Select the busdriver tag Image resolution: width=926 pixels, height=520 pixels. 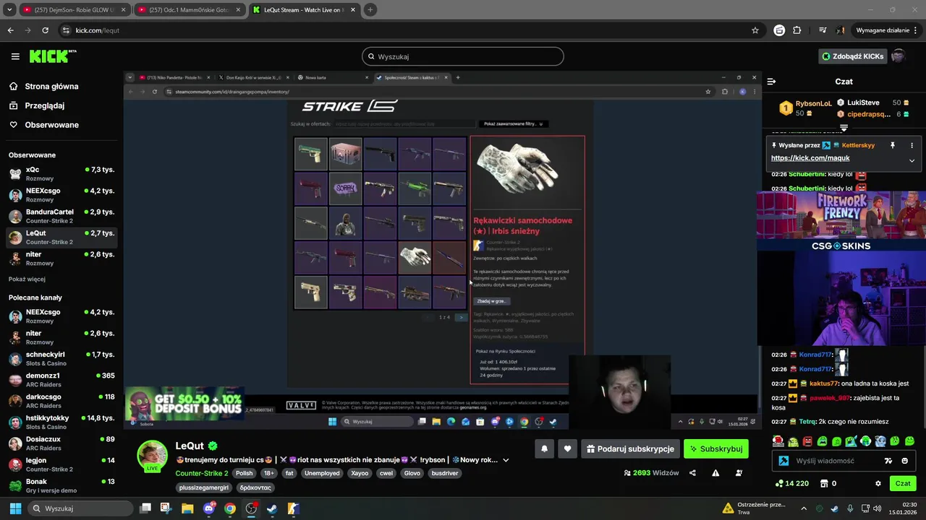[446, 473]
